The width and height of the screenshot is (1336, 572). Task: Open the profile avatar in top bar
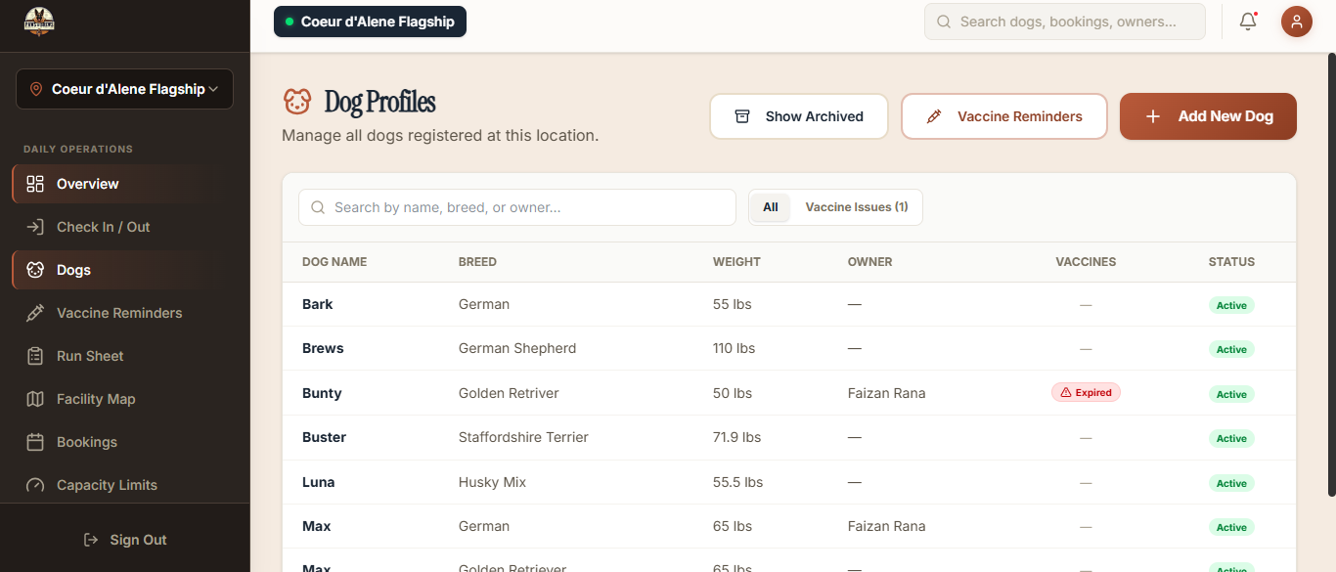pyautogui.click(x=1296, y=21)
